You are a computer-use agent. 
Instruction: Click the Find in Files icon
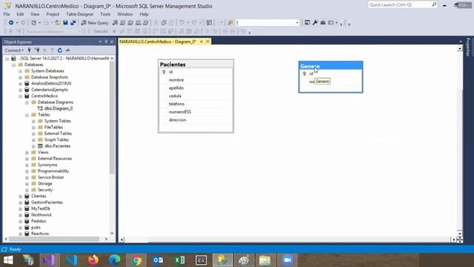click(230, 23)
